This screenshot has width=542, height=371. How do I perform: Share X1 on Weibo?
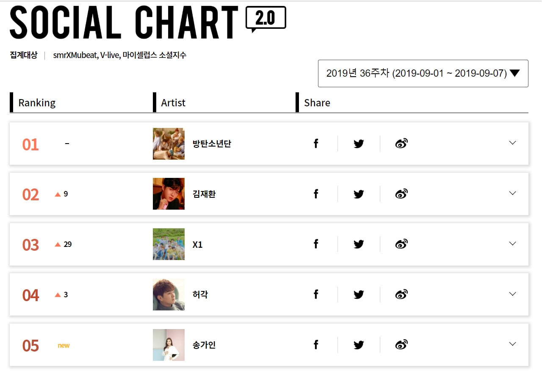[401, 244]
